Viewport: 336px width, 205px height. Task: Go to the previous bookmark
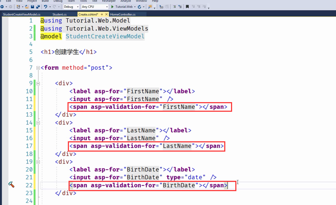(193, 7)
